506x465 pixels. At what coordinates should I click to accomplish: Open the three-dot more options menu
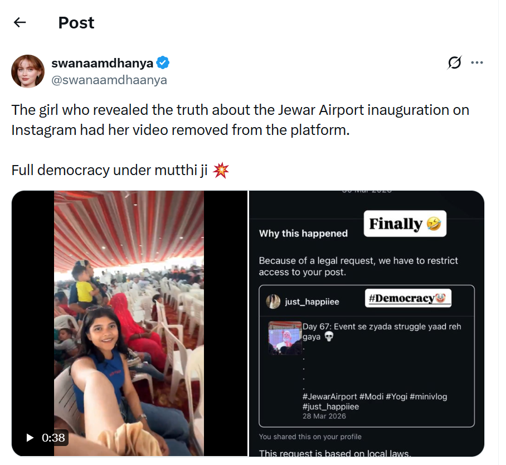[x=477, y=62]
